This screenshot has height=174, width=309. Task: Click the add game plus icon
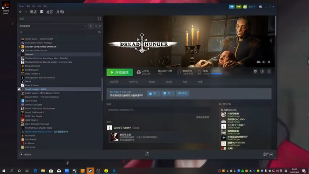(x=22, y=154)
